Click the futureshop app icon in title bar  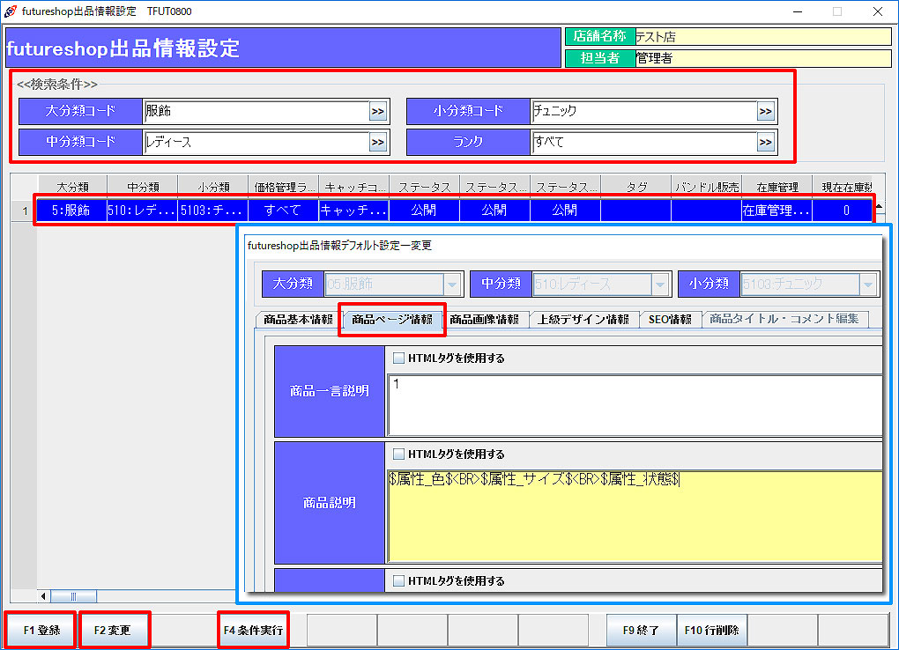10,11
